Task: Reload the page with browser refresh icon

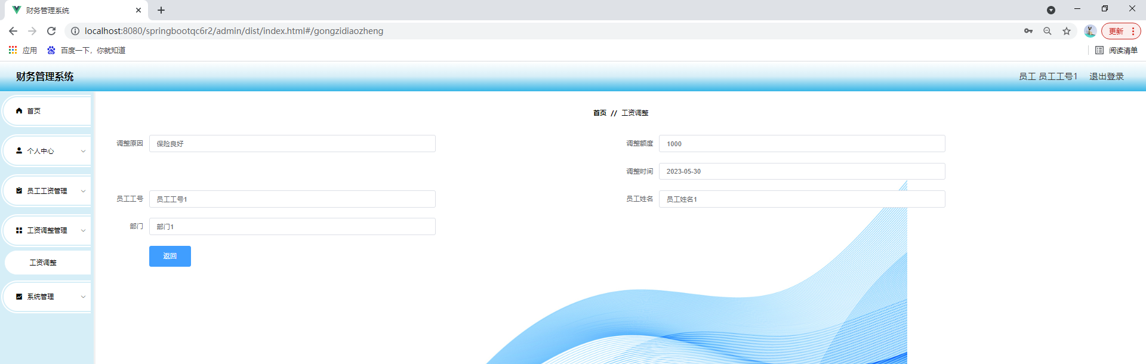Action: (51, 31)
